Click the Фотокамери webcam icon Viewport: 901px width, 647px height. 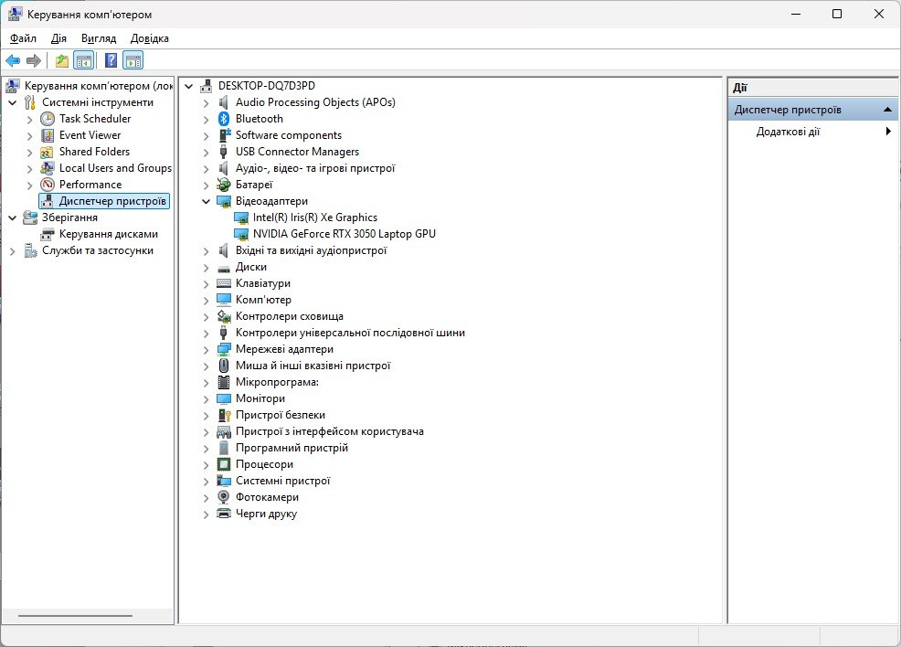tap(224, 497)
